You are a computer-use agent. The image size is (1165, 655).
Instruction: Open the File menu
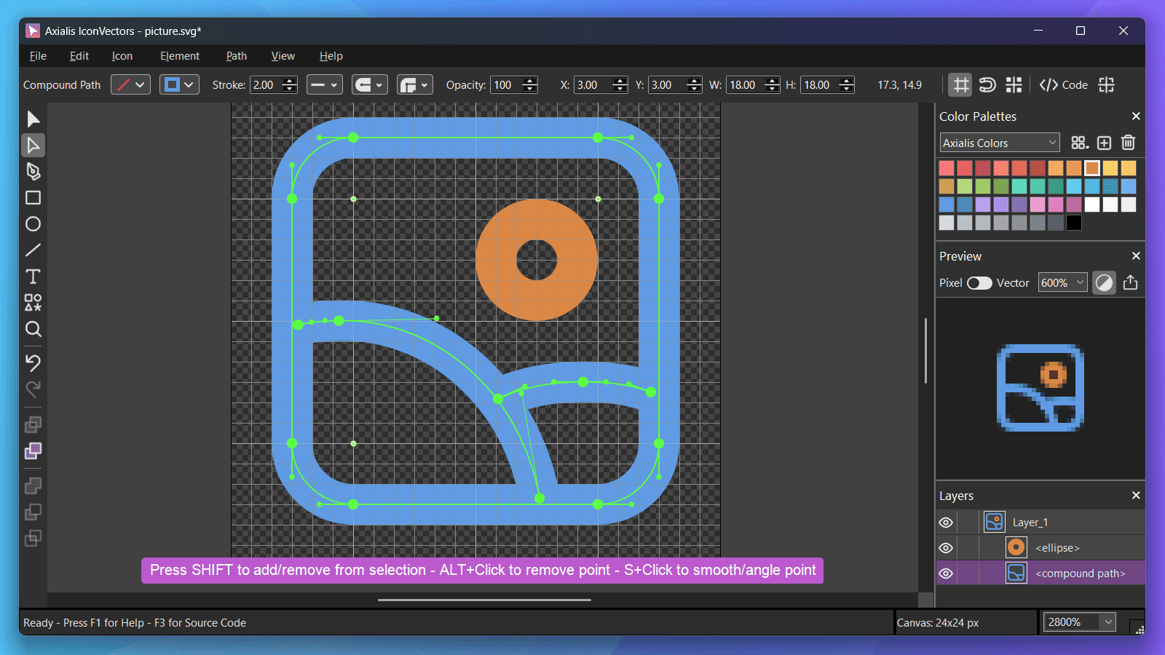click(38, 56)
